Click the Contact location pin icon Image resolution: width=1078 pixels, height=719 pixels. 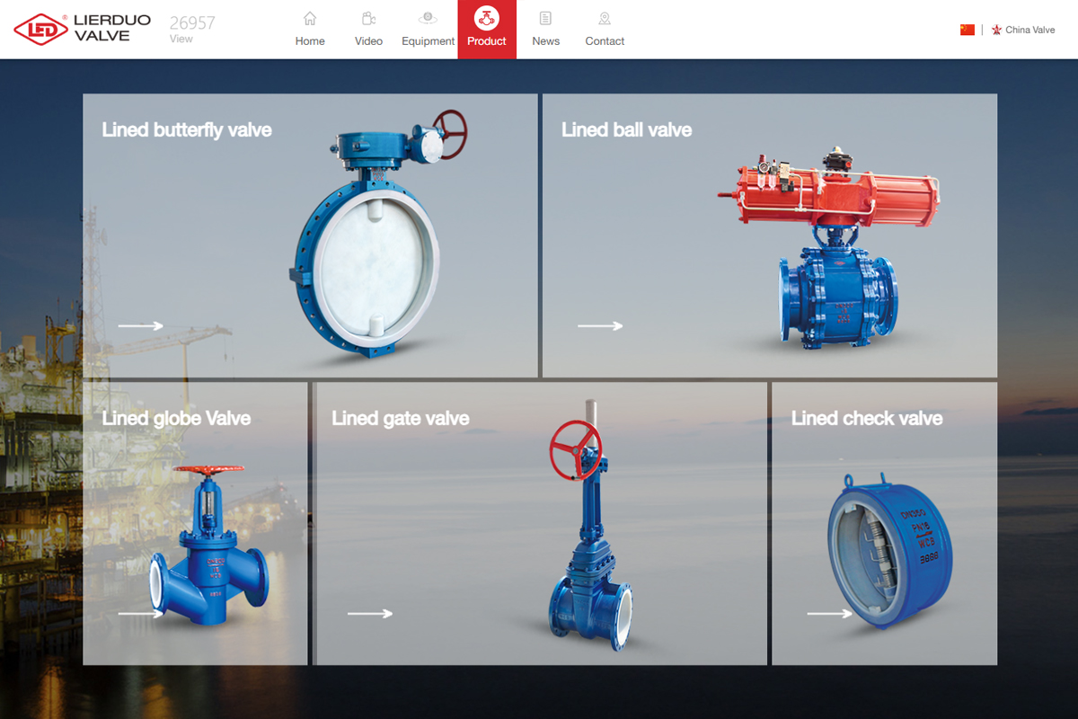tap(605, 18)
